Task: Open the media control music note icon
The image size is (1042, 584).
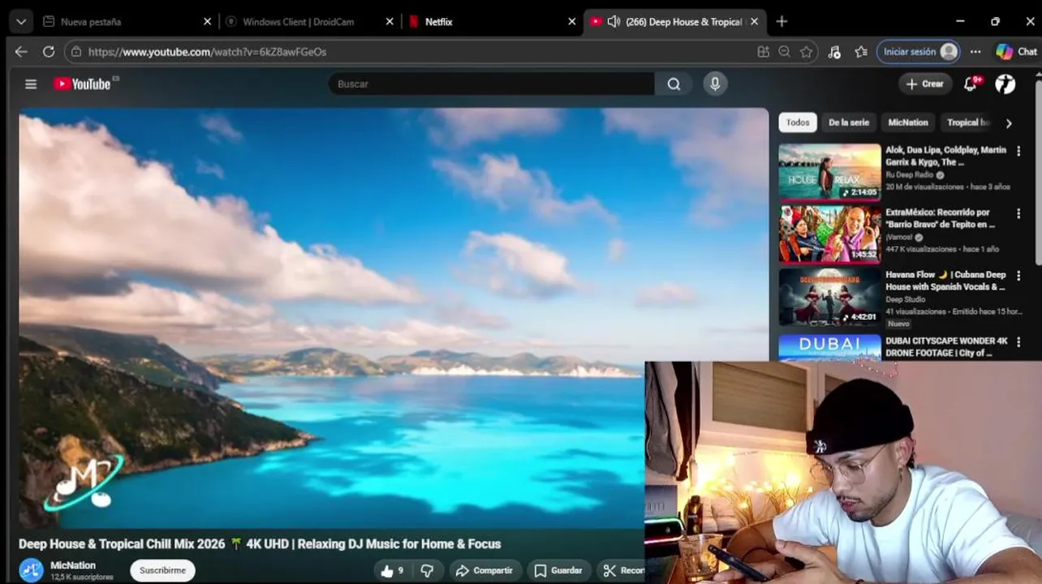Action: click(x=834, y=51)
